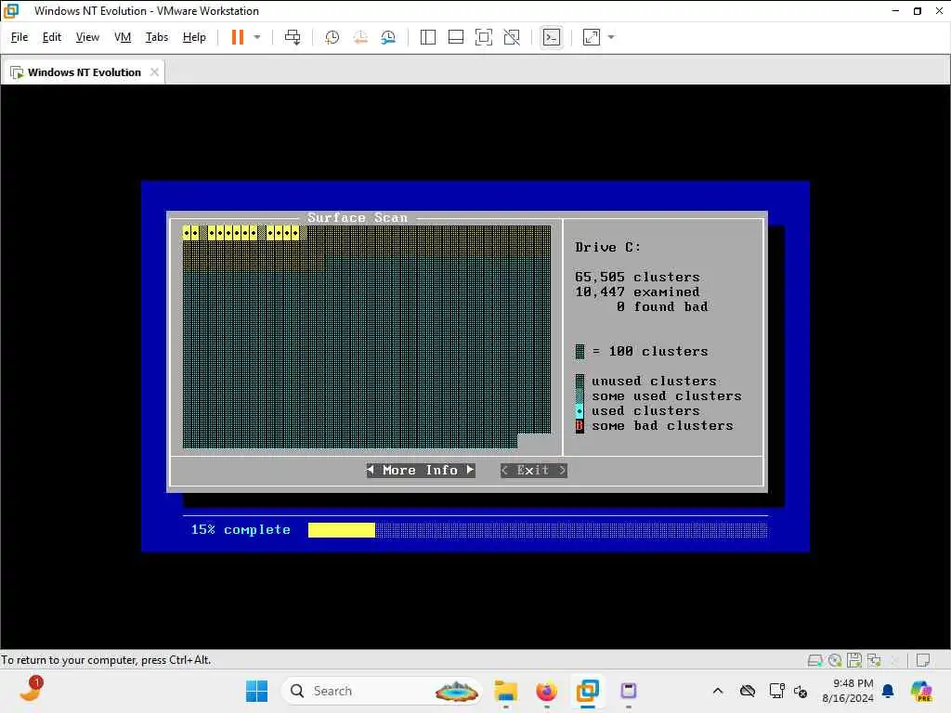Click the '15% complete' text
The image size is (951, 713).
(x=241, y=530)
